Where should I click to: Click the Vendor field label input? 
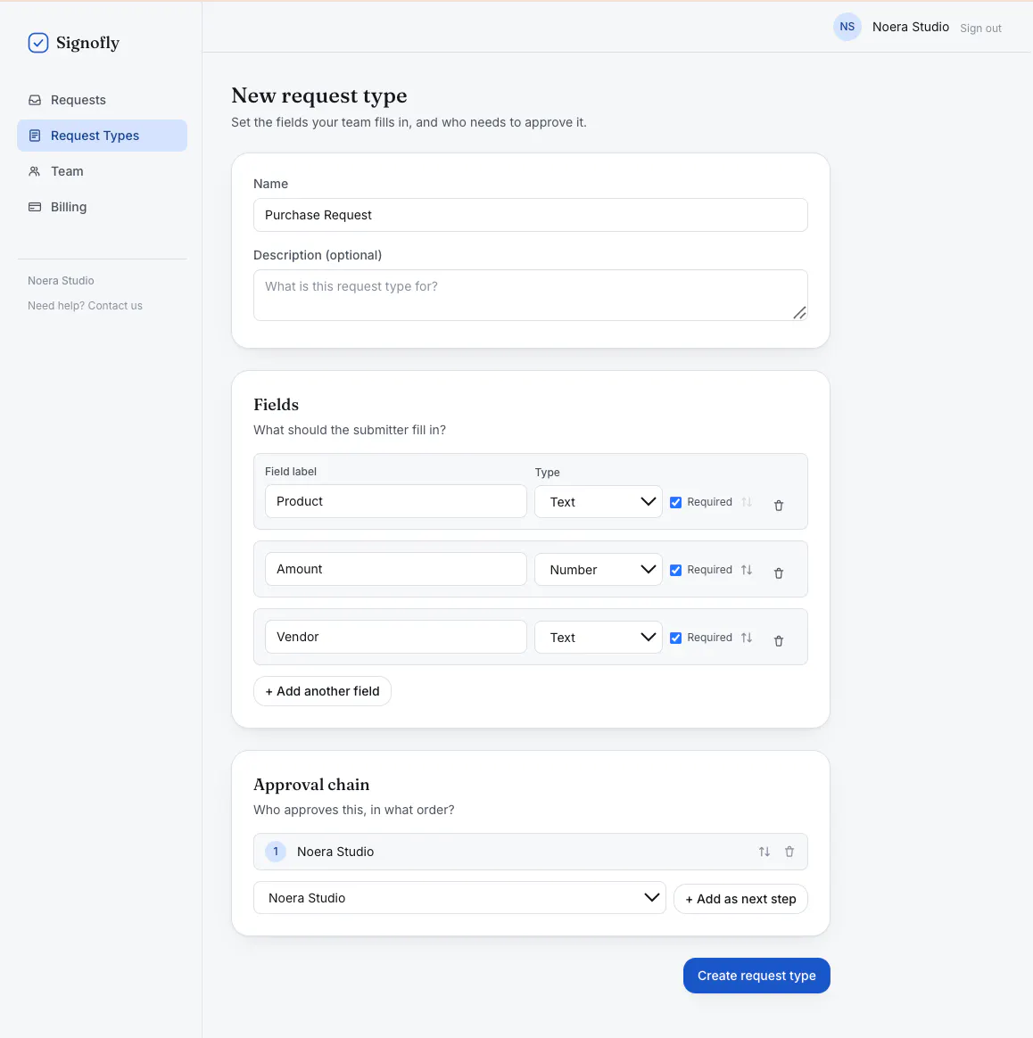[396, 636]
